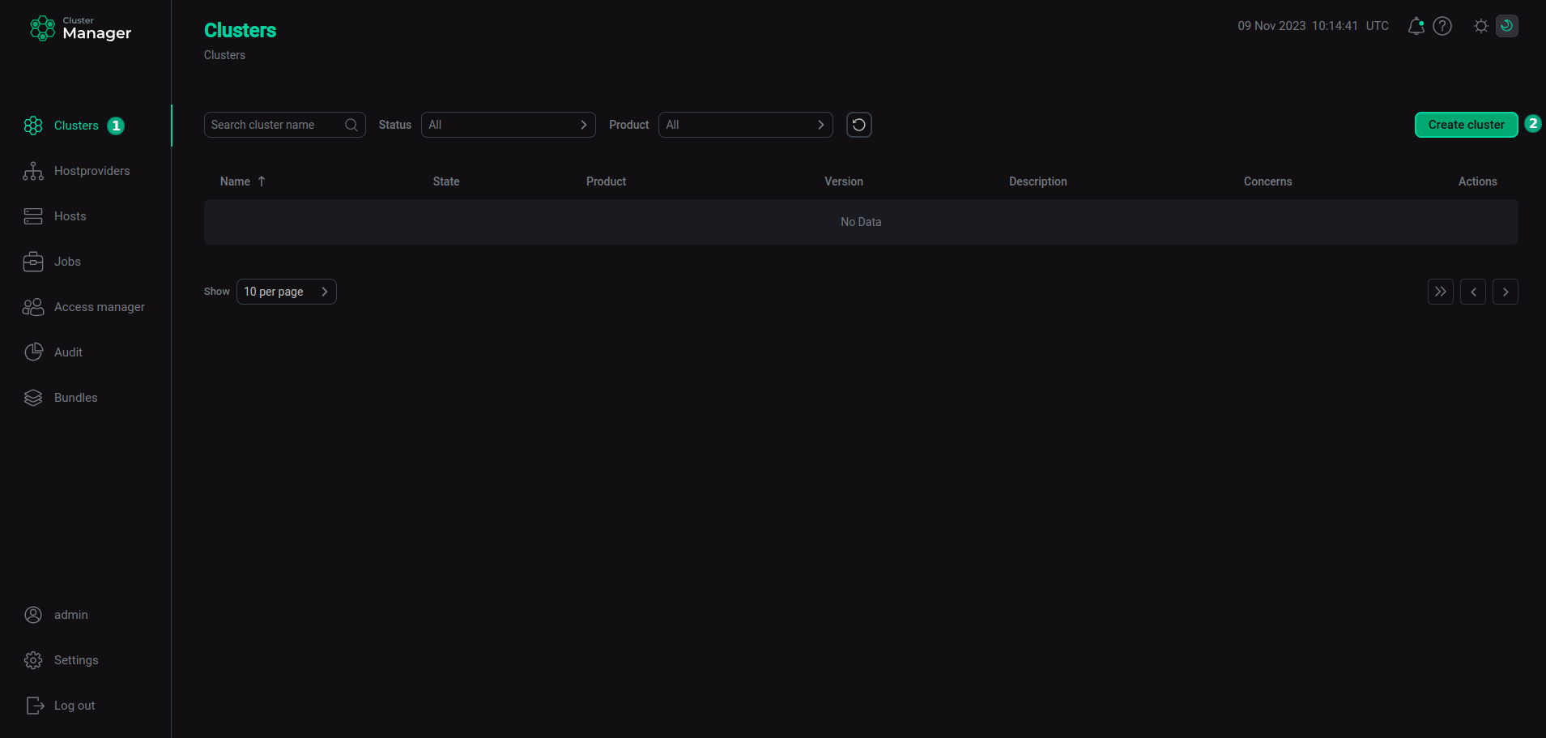1546x738 pixels.
Task: Open the notification bell
Action: point(1416,25)
